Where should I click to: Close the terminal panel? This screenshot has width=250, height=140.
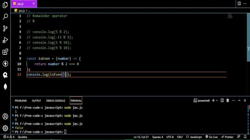click(245, 100)
